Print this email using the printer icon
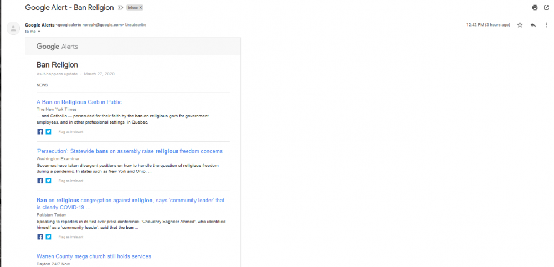Screen dimensions: 554x267 [x=535, y=8]
